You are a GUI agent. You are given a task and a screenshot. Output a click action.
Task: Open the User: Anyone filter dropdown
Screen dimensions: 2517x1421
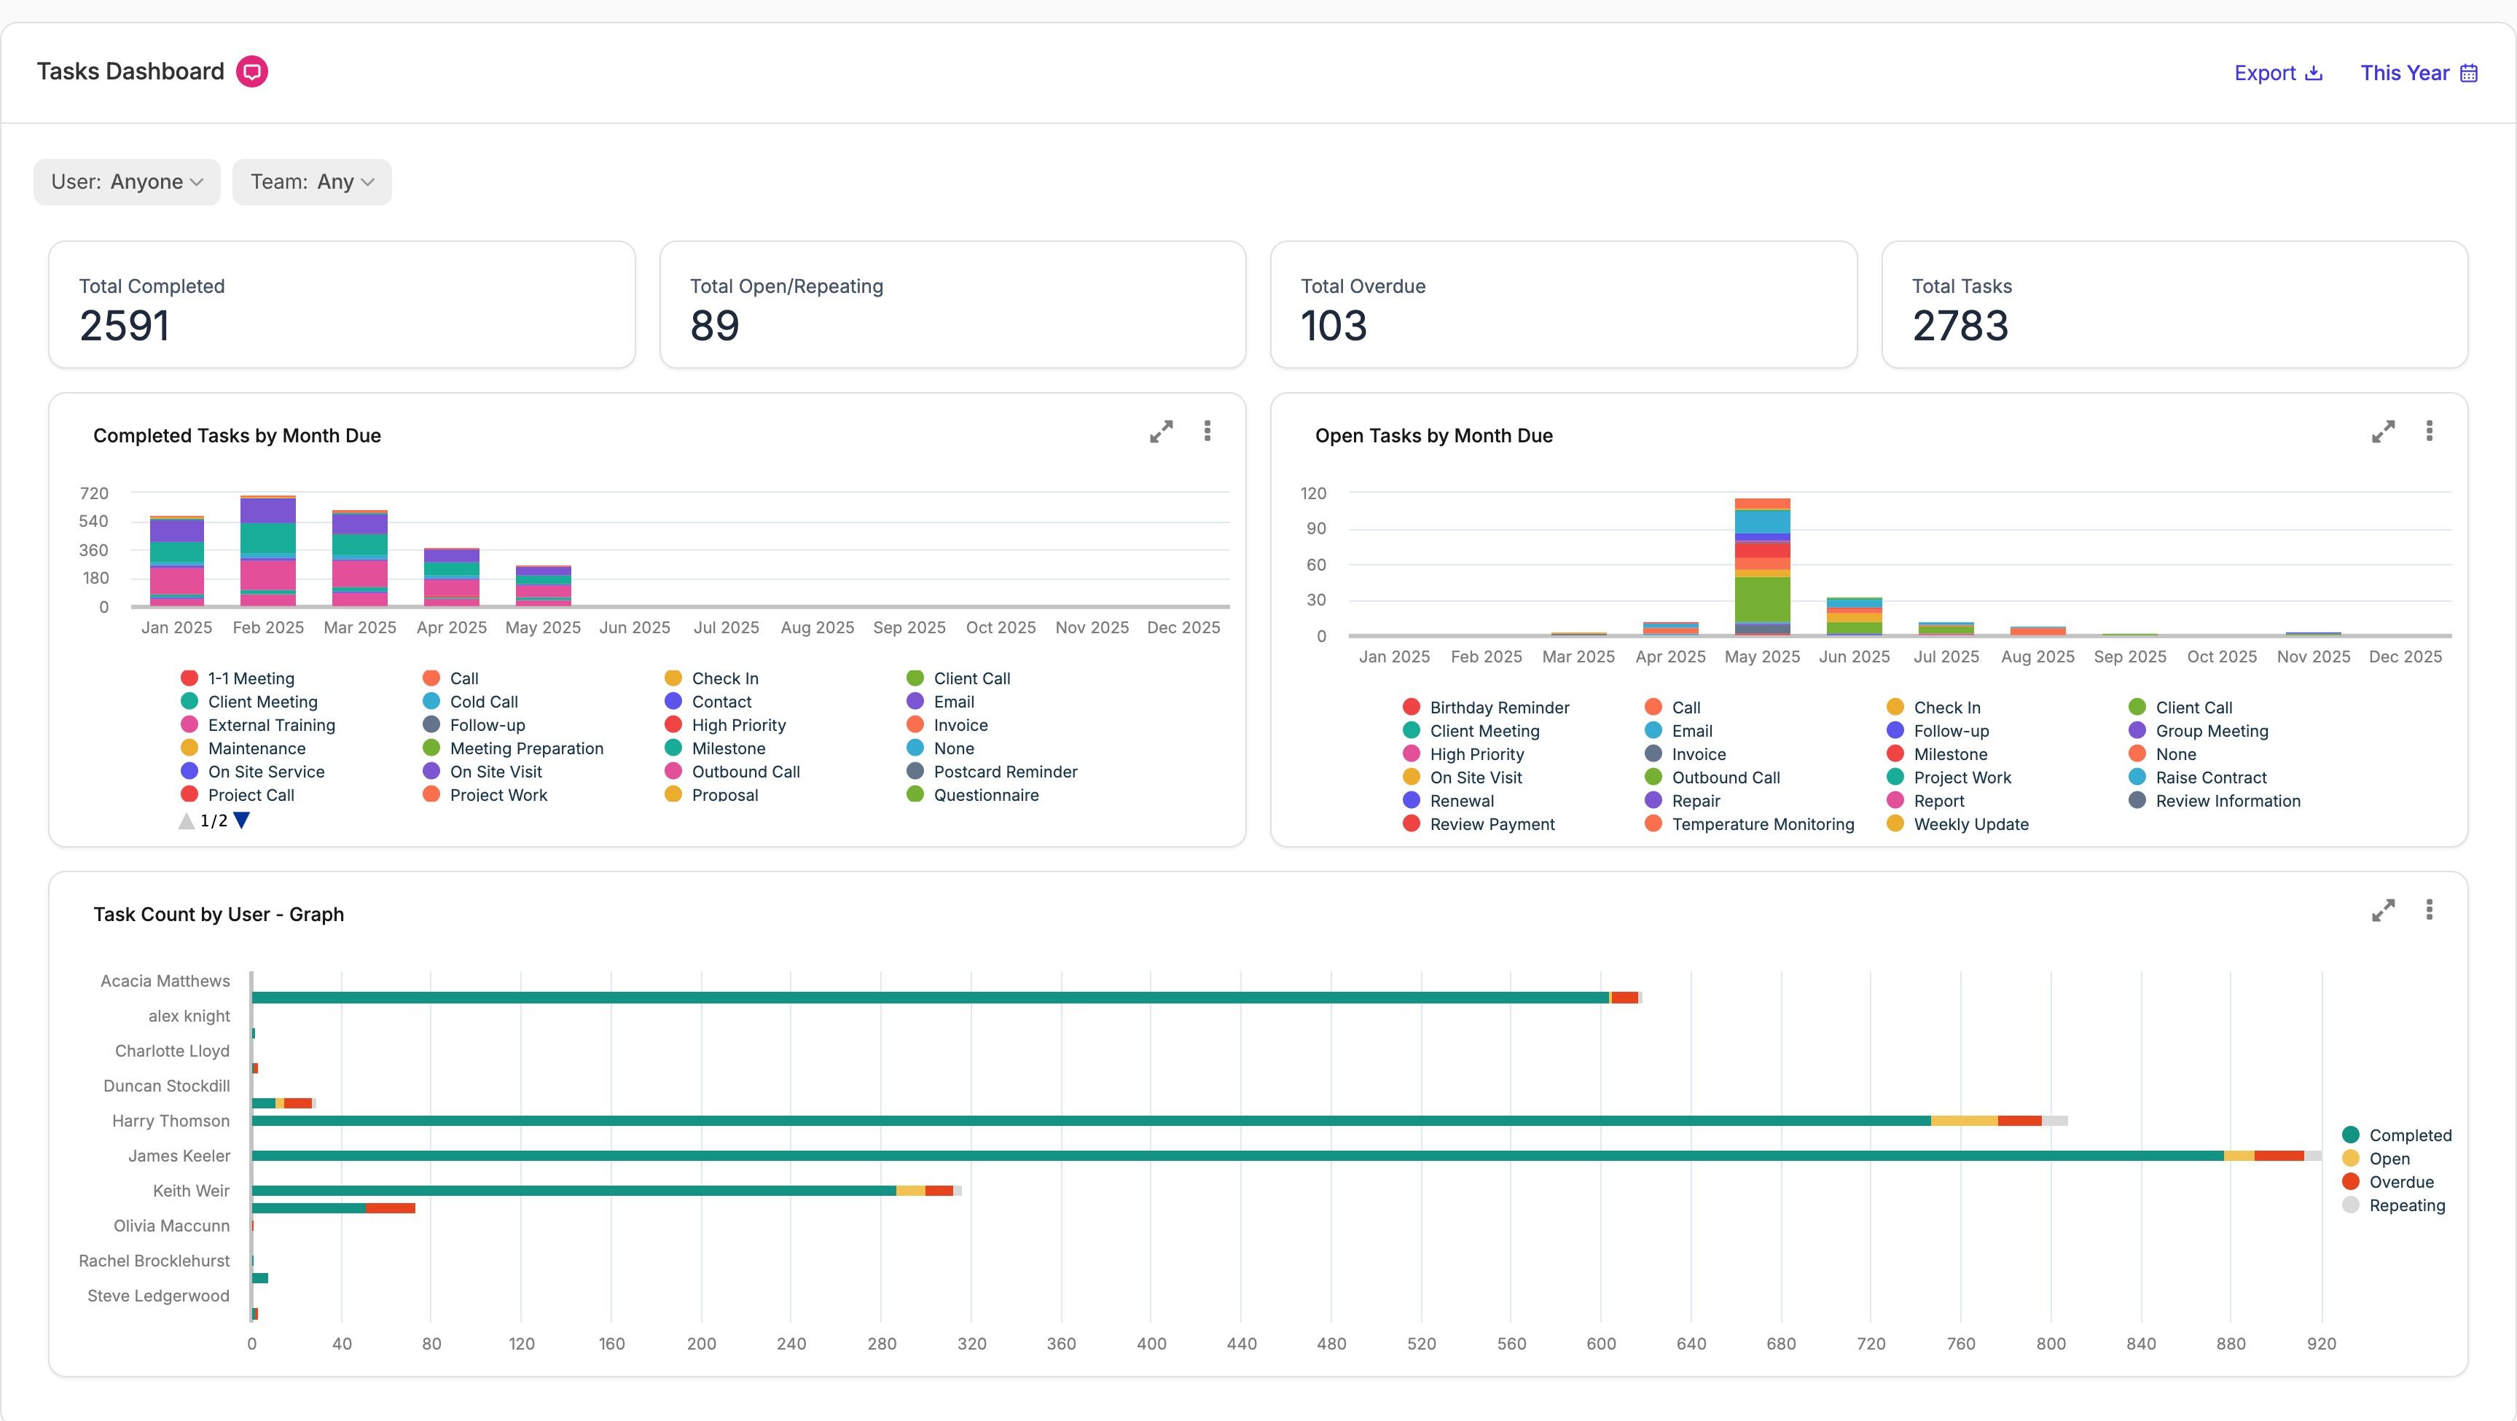coord(127,181)
